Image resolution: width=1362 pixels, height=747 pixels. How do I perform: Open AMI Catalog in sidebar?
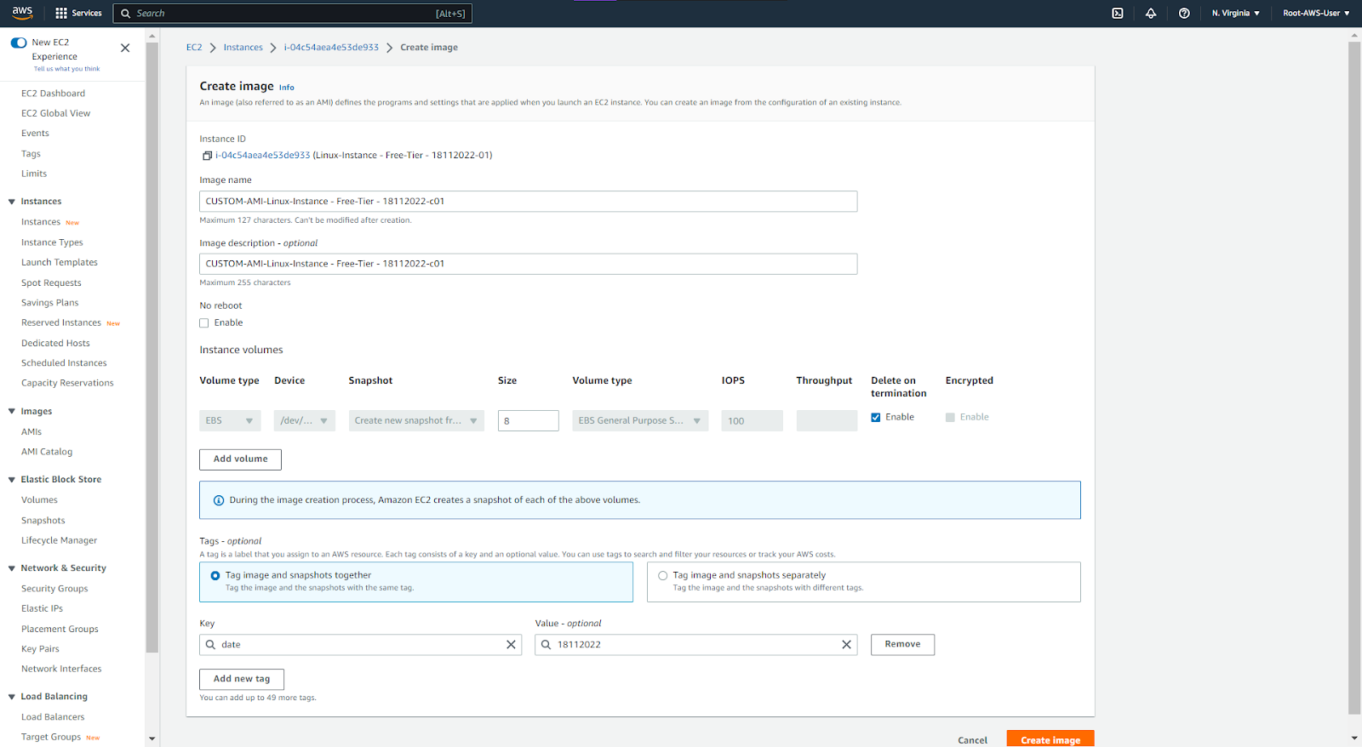47,452
